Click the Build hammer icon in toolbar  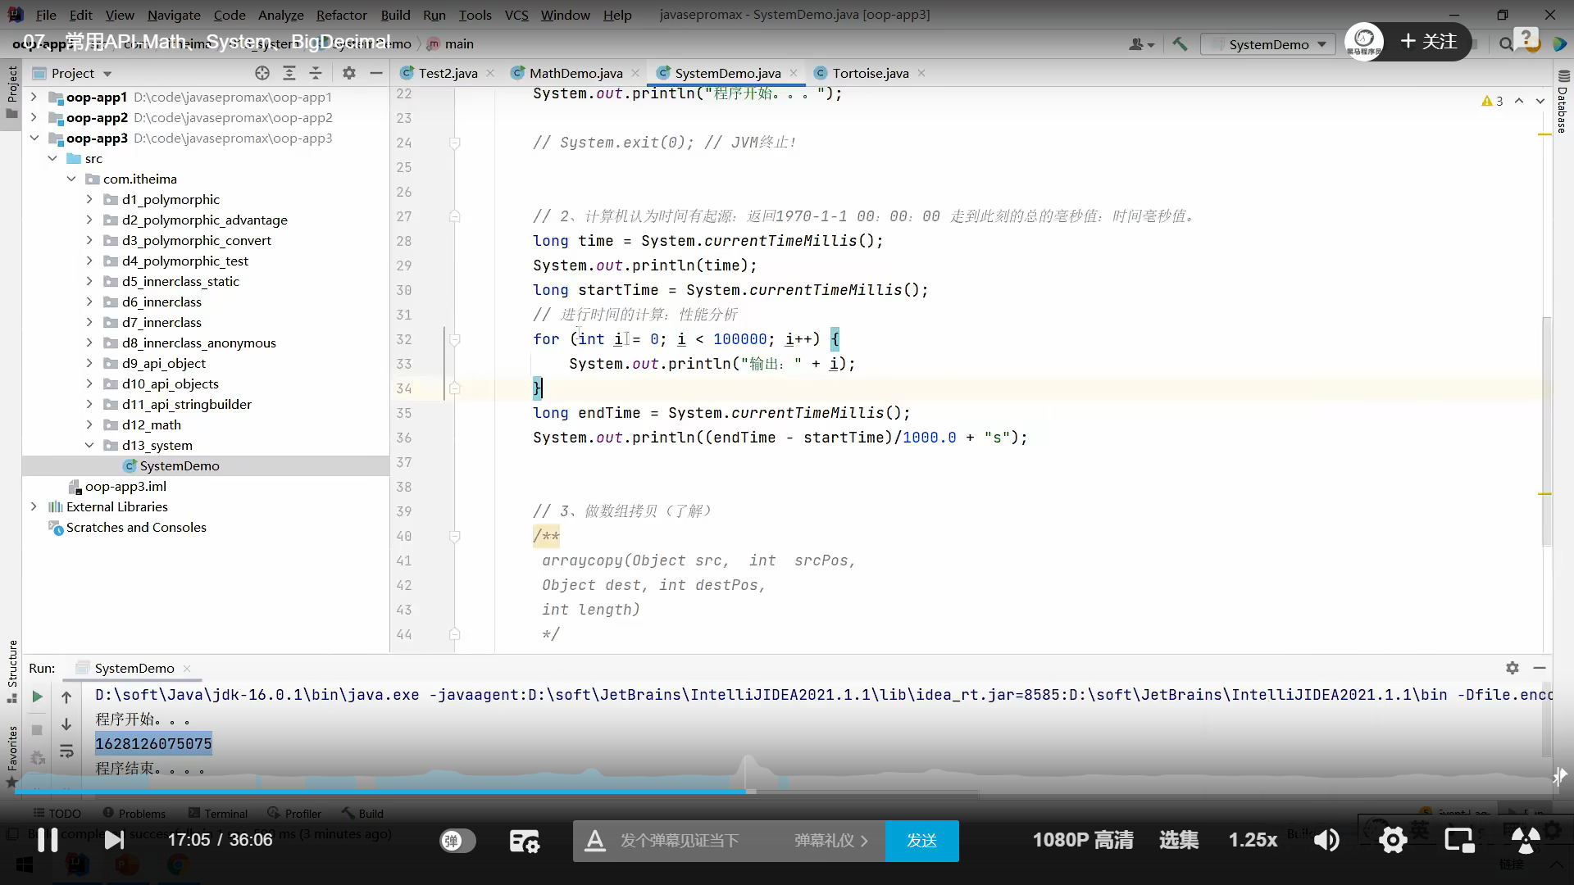pyautogui.click(x=1180, y=44)
